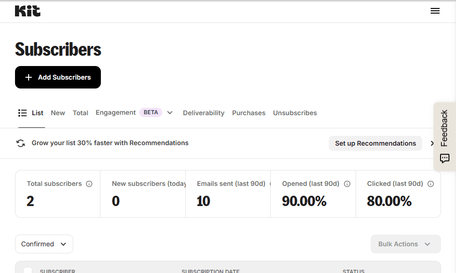
Task: Click the info icon beside Clicked (last 90d)
Action: coord(431,184)
